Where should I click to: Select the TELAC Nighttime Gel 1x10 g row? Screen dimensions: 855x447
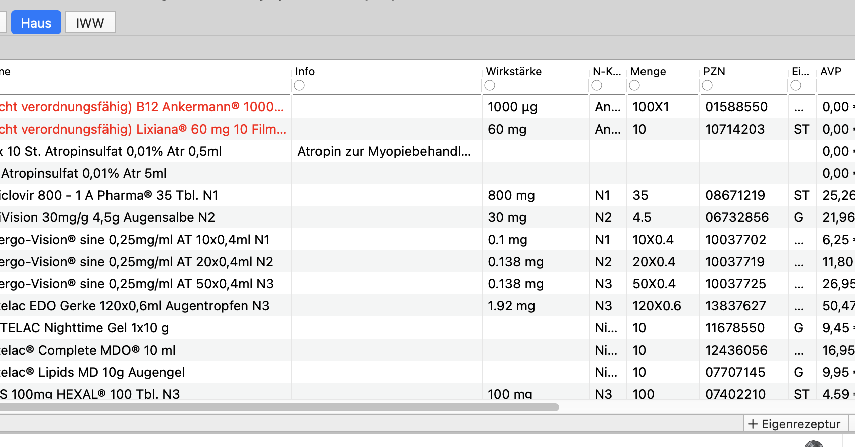click(x=427, y=328)
